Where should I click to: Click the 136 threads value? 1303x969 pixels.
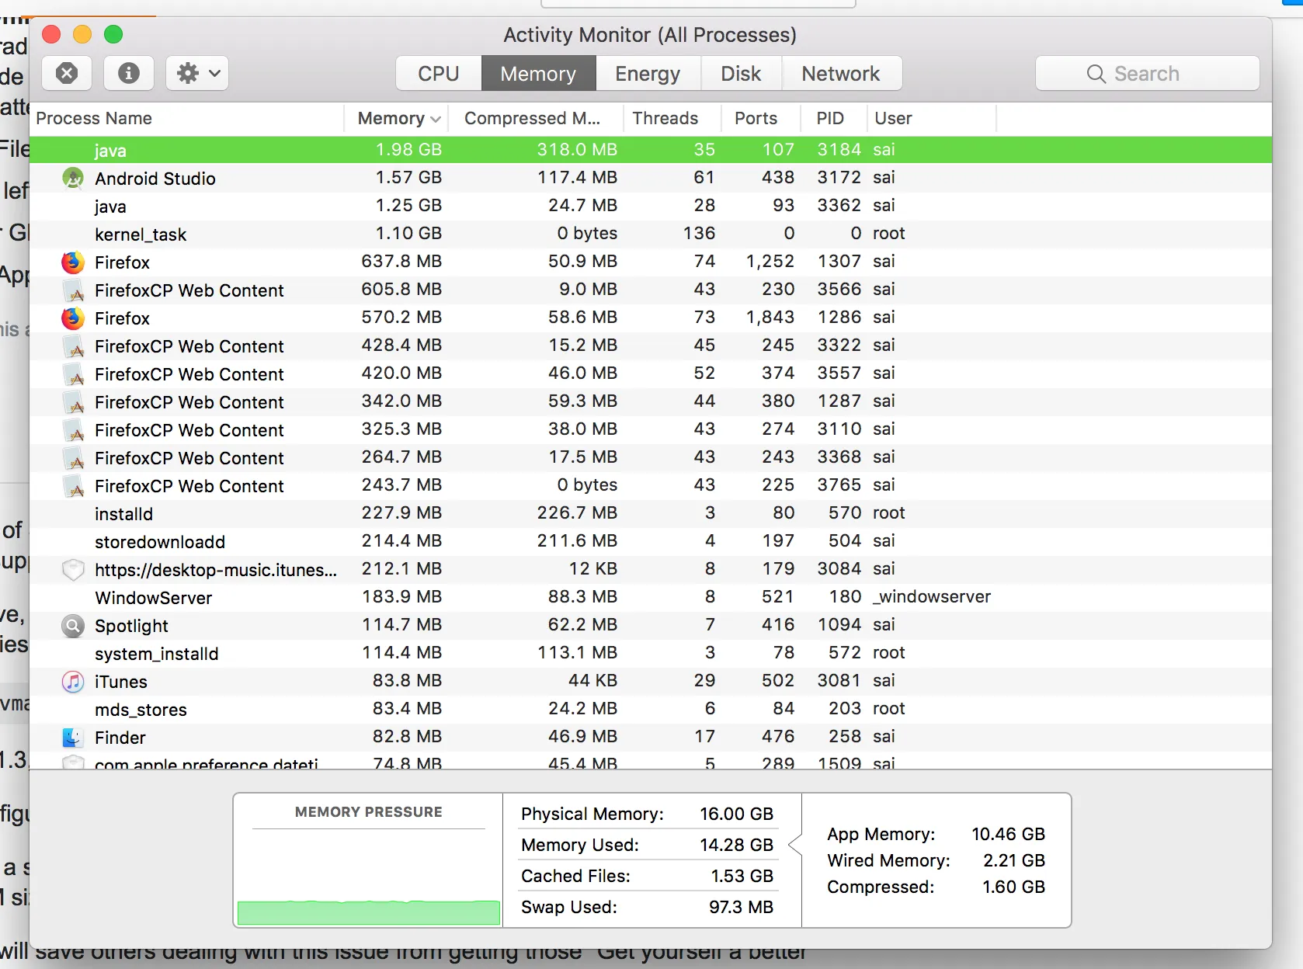click(x=700, y=234)
